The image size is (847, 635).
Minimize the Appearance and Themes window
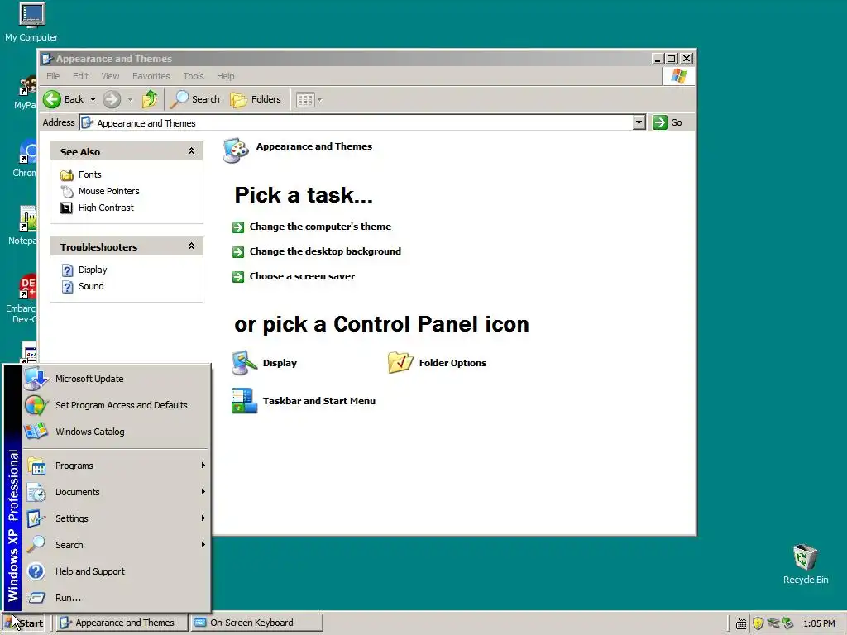(658, 59)
